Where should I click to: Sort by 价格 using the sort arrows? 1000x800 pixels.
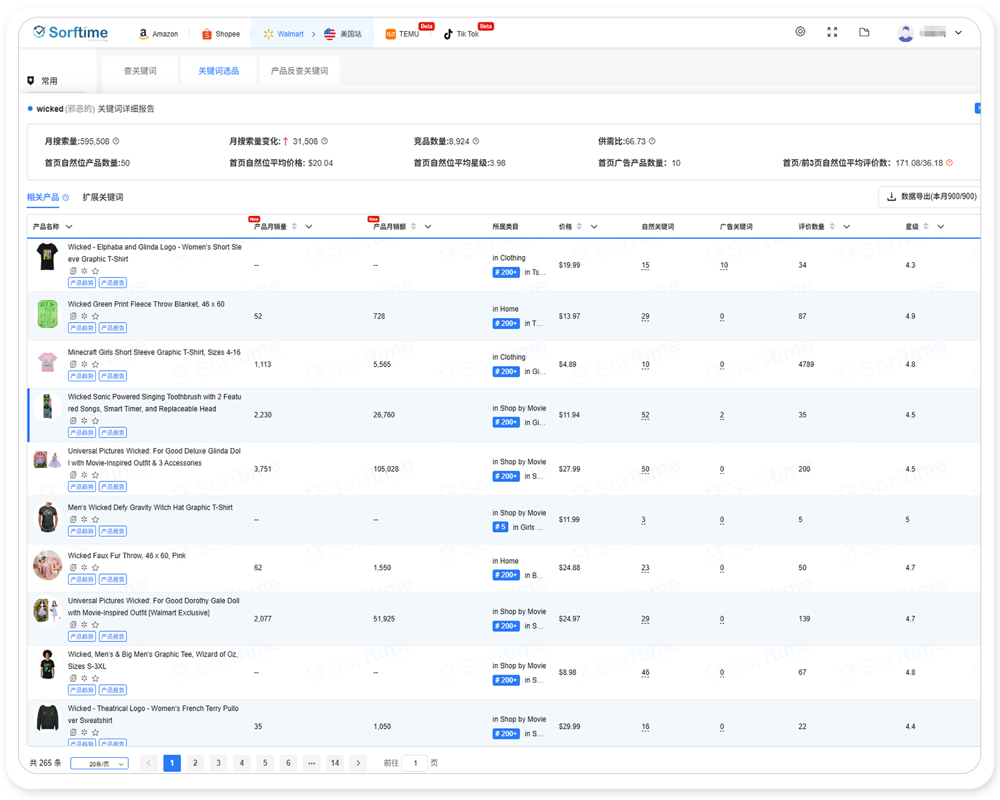579,227
